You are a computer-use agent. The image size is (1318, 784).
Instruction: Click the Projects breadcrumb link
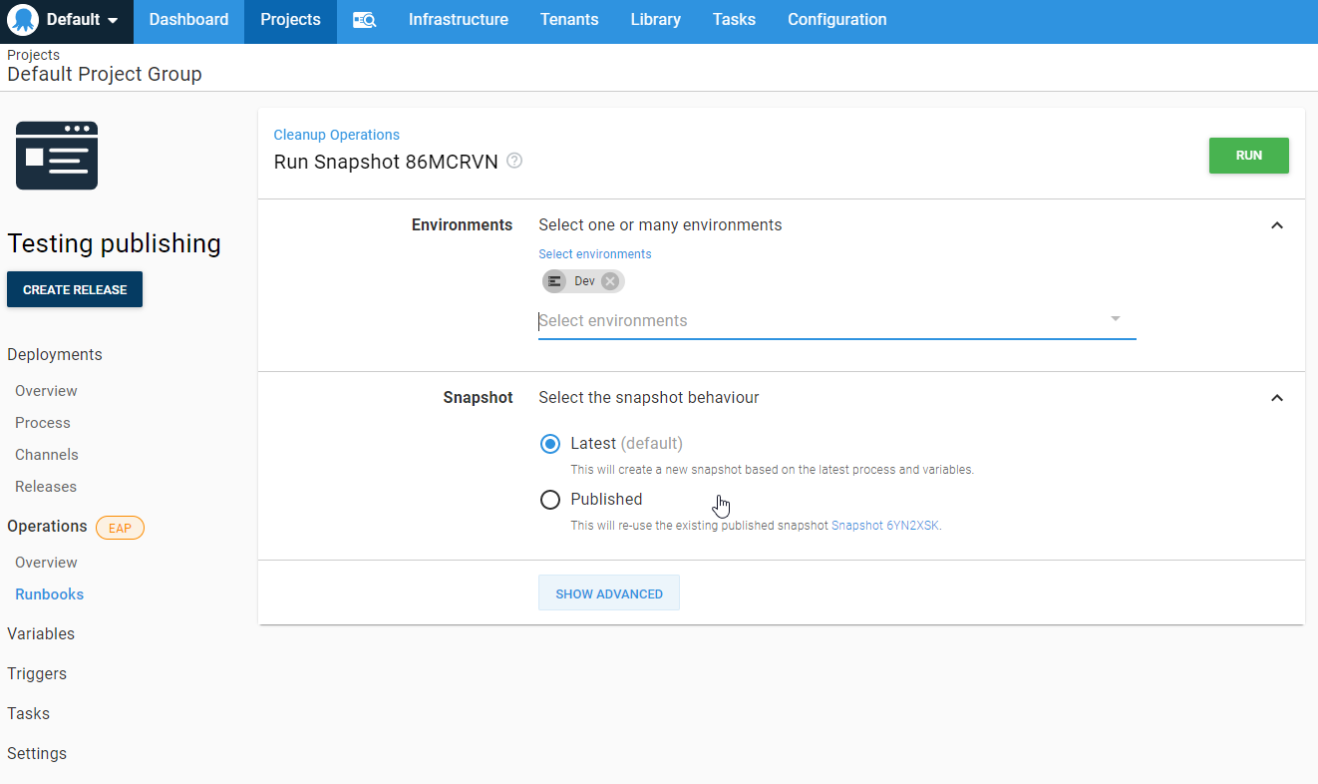(x=34, y=55)
